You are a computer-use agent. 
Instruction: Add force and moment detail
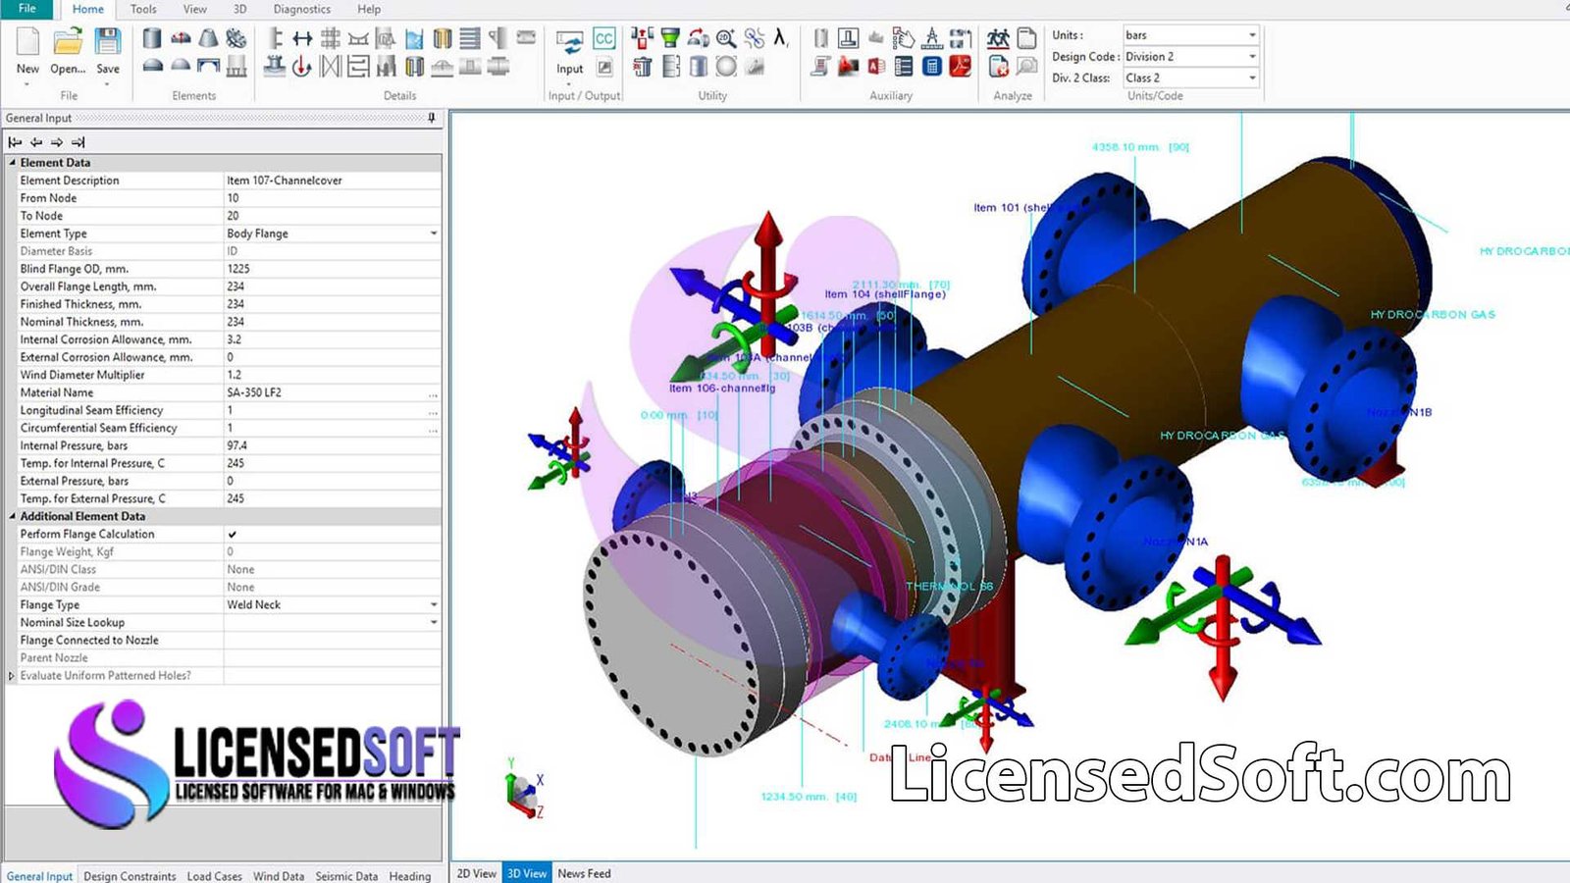303,67
